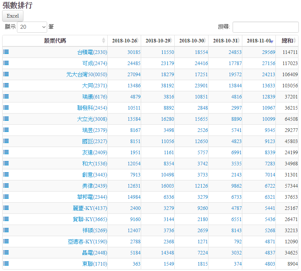This screenshot has width=301, height=271.
Task: Sort by the 總和 column header
Action: coord(287,41)
